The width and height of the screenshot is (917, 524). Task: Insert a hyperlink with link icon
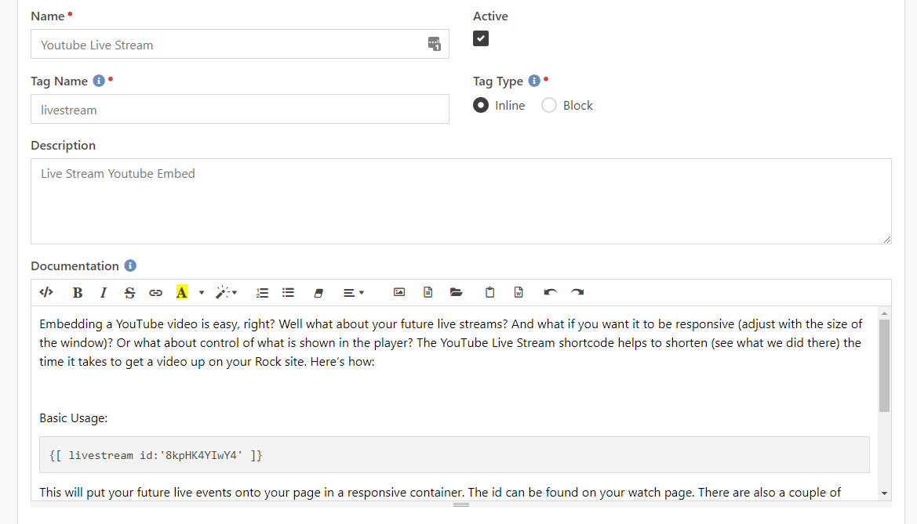(x=155, y=293)
